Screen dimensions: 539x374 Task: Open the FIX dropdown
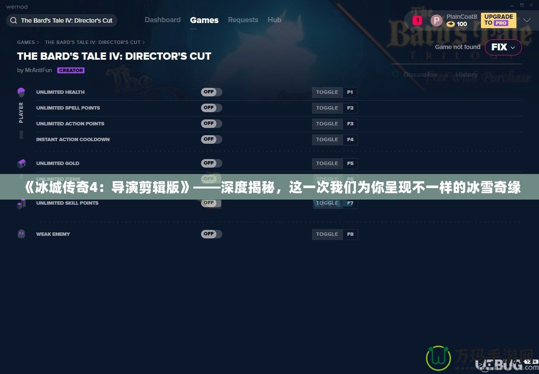click(x=503, y=47)
